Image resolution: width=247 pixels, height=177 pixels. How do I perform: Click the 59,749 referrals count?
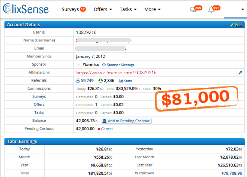[87, 81]
